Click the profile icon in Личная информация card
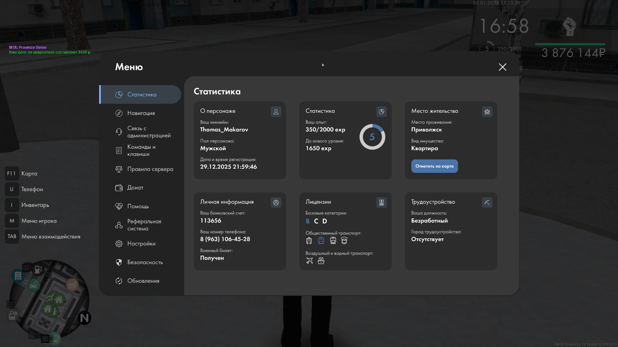618x347 pixels. pyautogui.click(x=276, y=202)
